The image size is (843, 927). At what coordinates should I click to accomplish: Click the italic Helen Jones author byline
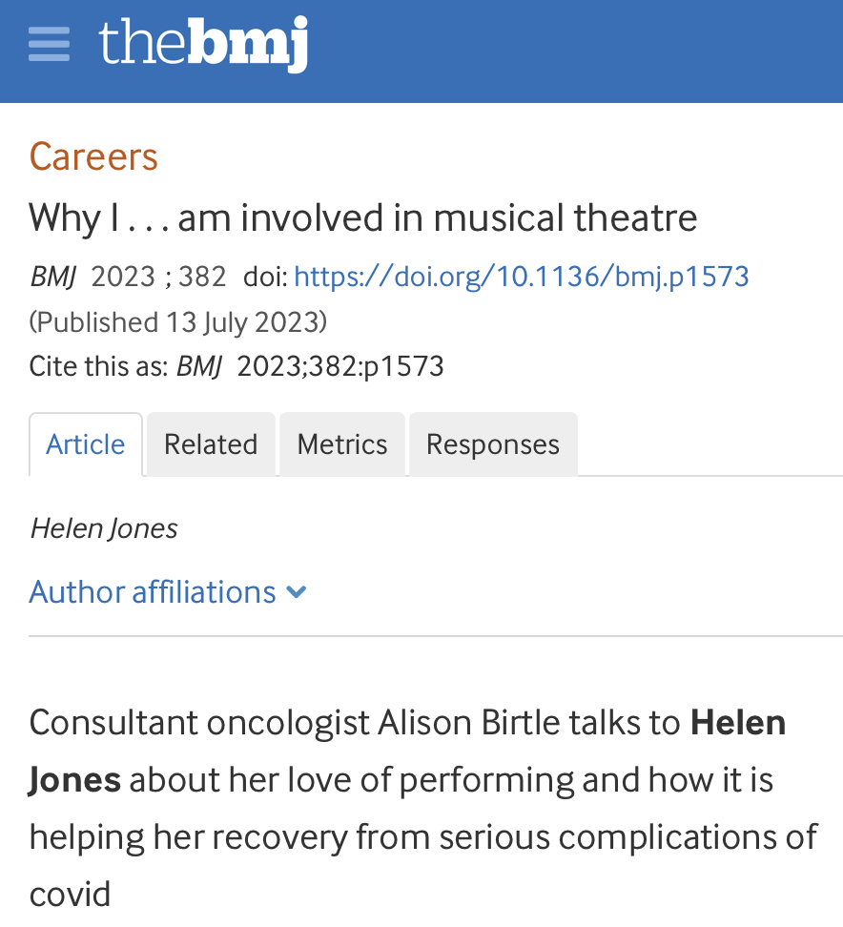tap(104, 528)
